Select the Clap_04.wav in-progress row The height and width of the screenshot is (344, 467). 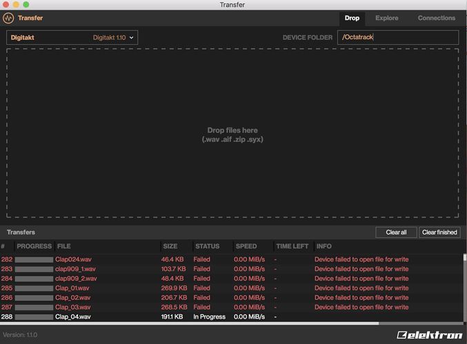[72, 317]
